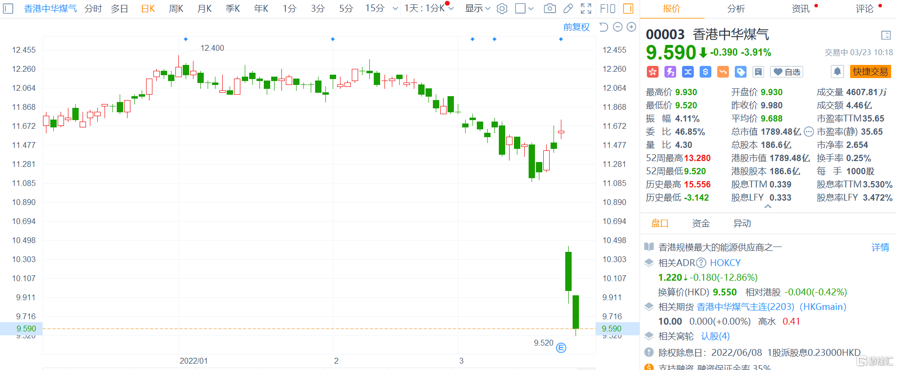Reset chart with undo arrow icon
This screenshot has height=370, width=897.
click(x=604, y=27)
